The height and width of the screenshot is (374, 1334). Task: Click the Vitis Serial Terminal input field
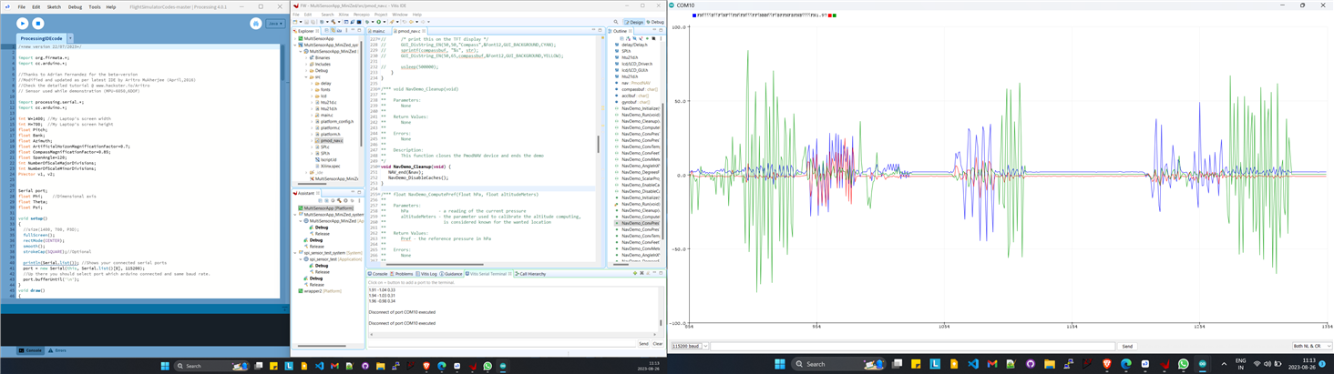click(502, 343)
